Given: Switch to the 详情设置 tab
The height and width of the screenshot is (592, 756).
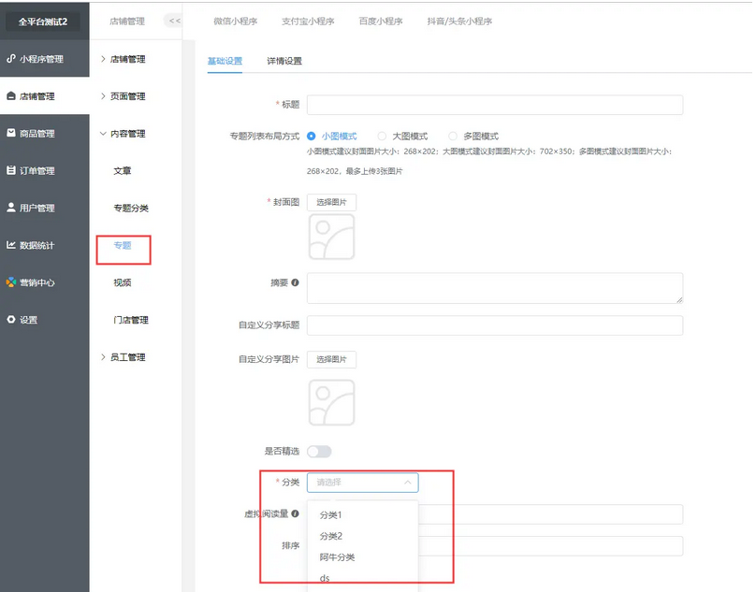Looking at the screenshot, I should pyautogui.click(x=284, y=61).
